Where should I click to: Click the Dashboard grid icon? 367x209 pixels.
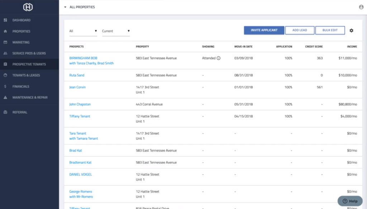5,20
